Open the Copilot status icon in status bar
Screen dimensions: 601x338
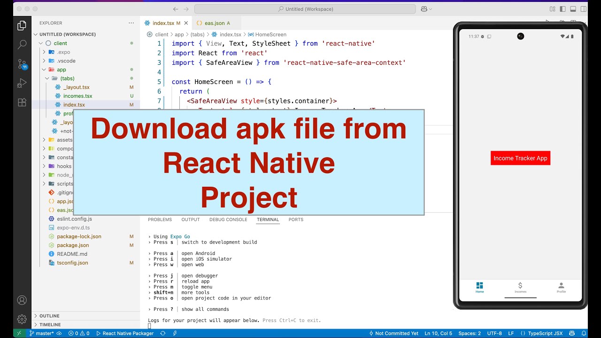pyautogui.click(x=571, y=333)
